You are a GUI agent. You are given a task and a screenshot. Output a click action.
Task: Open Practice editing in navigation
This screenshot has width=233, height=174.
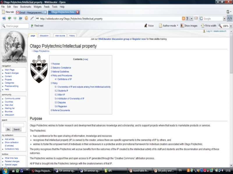pos(12,86)
